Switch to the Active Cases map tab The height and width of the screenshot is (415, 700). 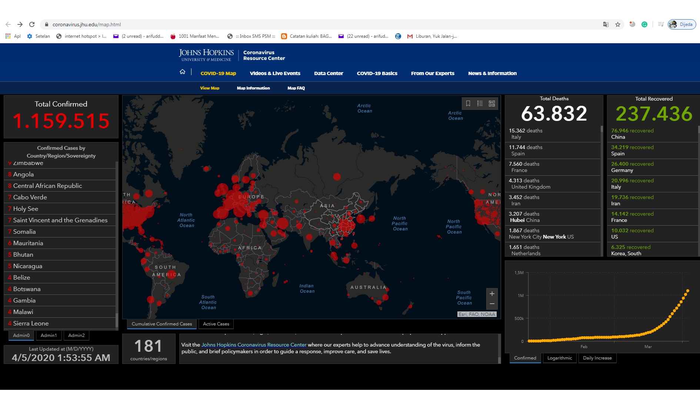click(x=216, y=324)
